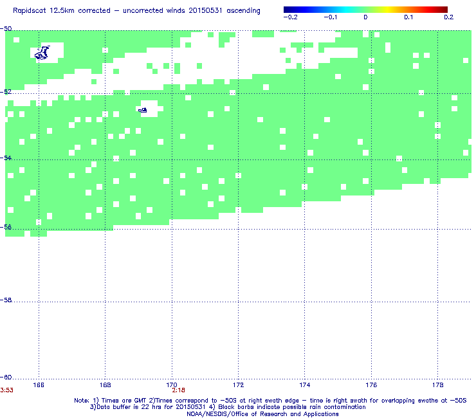Click the -58 latitude label

point(6,300)
